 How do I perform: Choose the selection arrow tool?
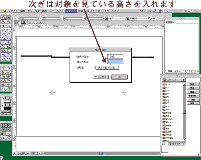pyautogui.click(x=9, y=18)
